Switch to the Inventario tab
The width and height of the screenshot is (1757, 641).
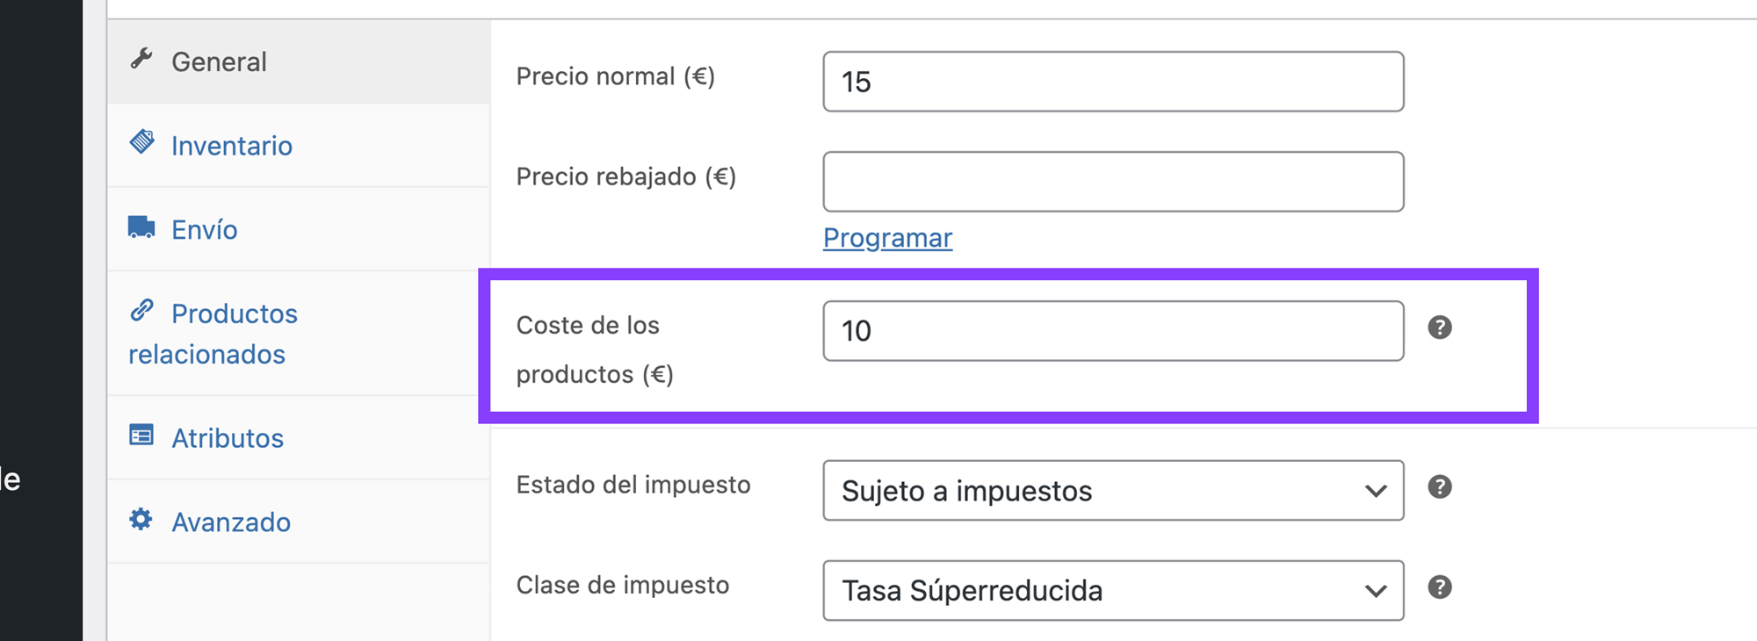pos(232,146)
